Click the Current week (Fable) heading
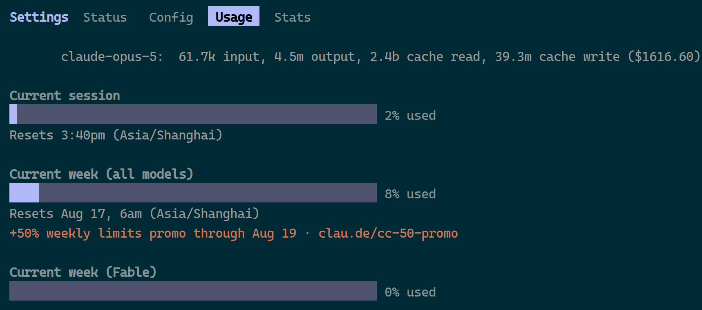This screenshot has width=702, height=310. coord(83,272)
